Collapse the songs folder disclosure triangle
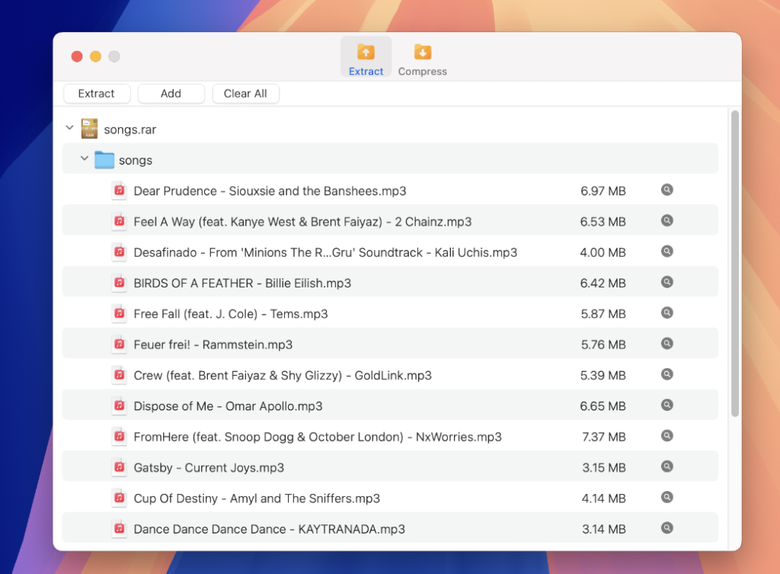The width and height of the screenshot is (780, 574). [x=85, y=159]
